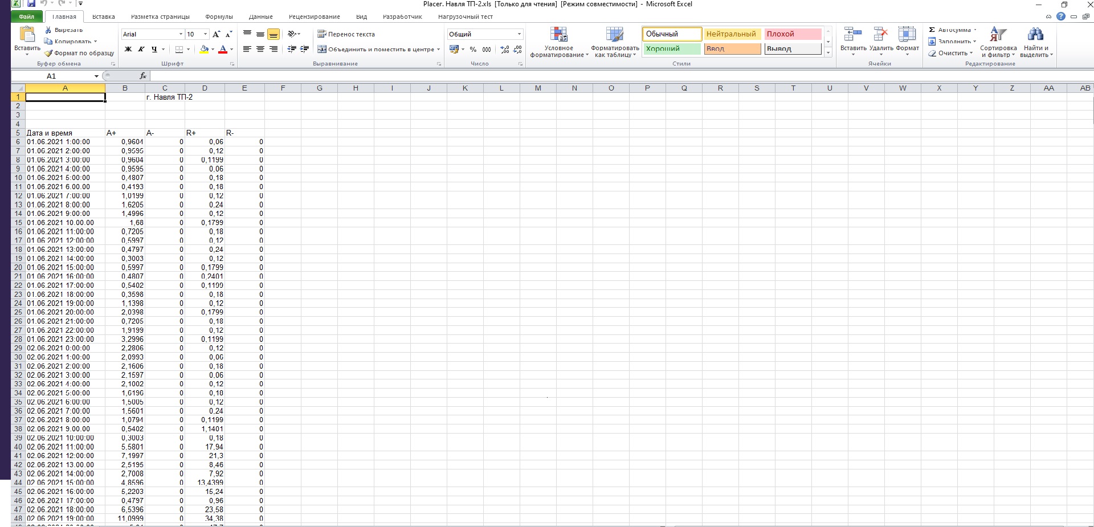Toggle bold (Ж) formatting

point(128,50)
